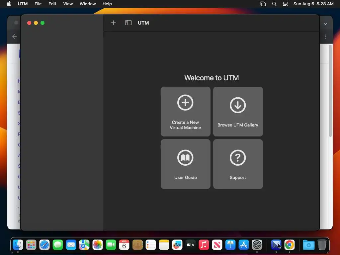
Task: Open Music from the Dock
Action: 204,245
